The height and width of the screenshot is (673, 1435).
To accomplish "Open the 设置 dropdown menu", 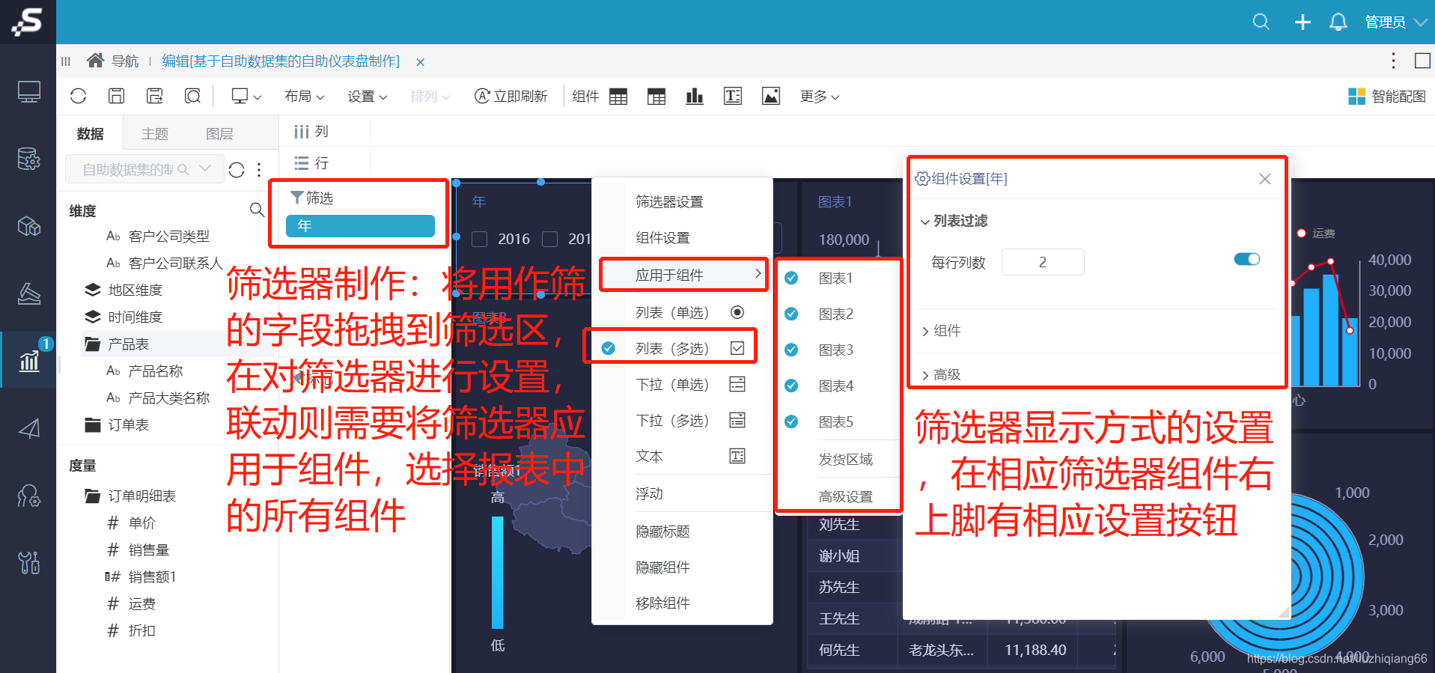I will (x=367, y=96).
